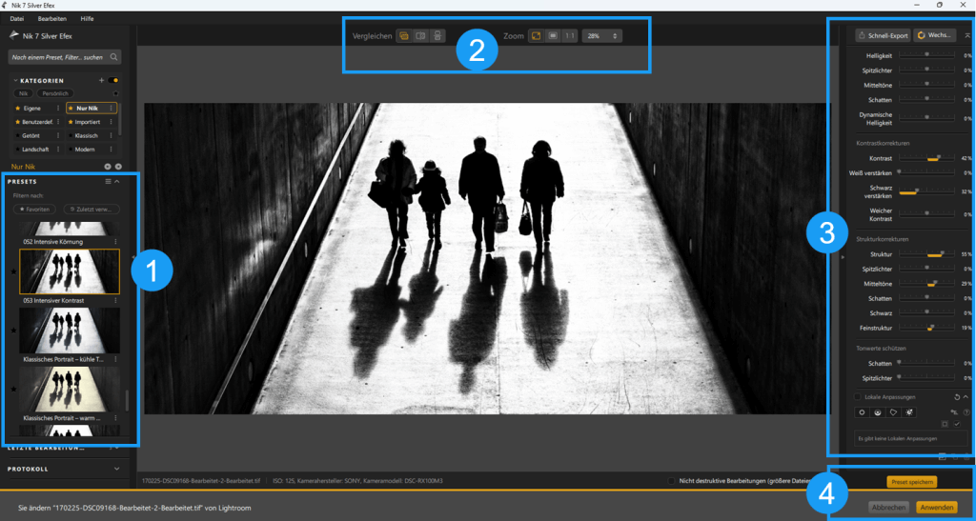Click the favorites star filter beside Persönlich
976x521 pixels.
(x=115, y=94)
